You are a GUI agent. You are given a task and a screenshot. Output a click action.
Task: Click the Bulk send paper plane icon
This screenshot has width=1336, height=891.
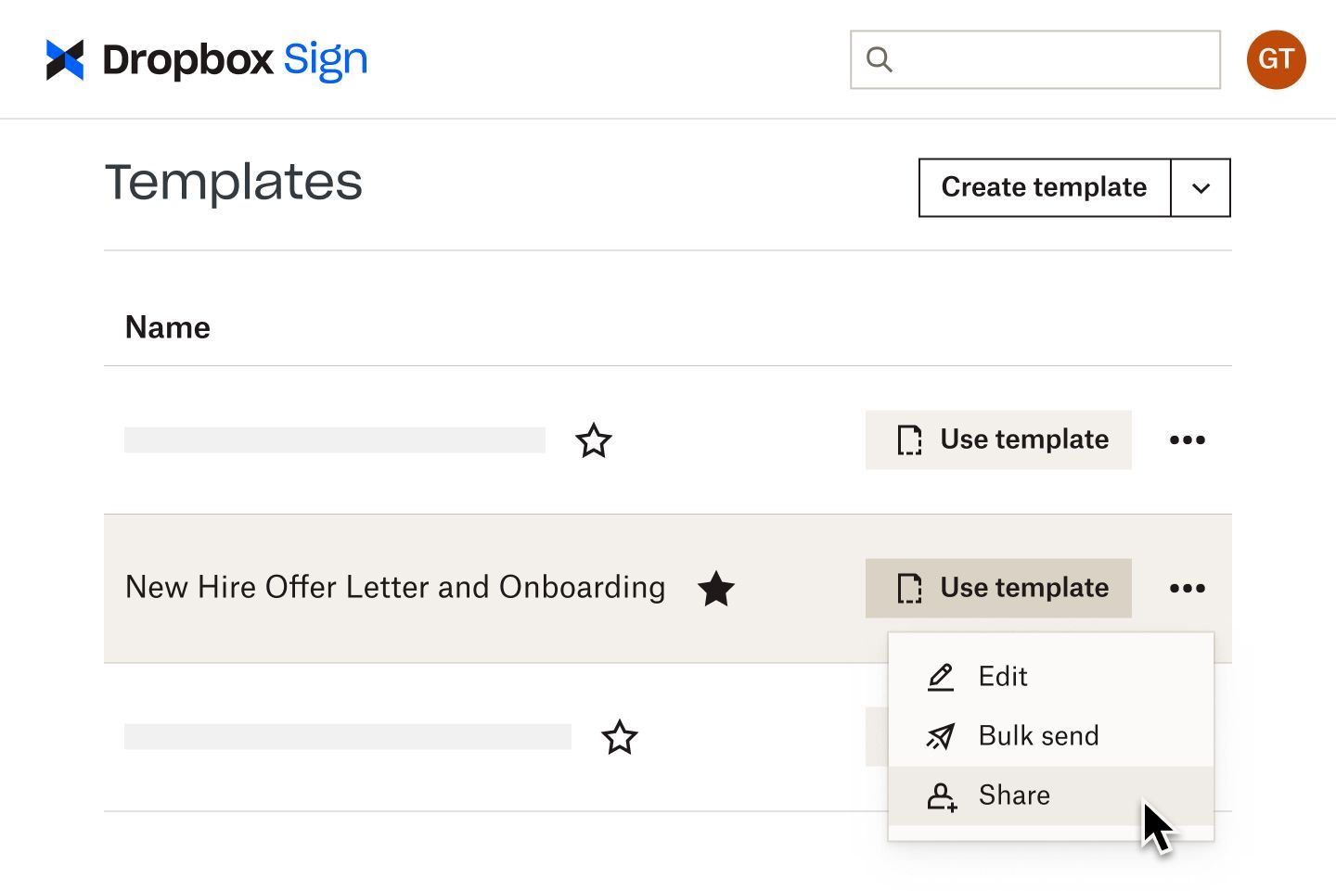click(x=941, y=736)
